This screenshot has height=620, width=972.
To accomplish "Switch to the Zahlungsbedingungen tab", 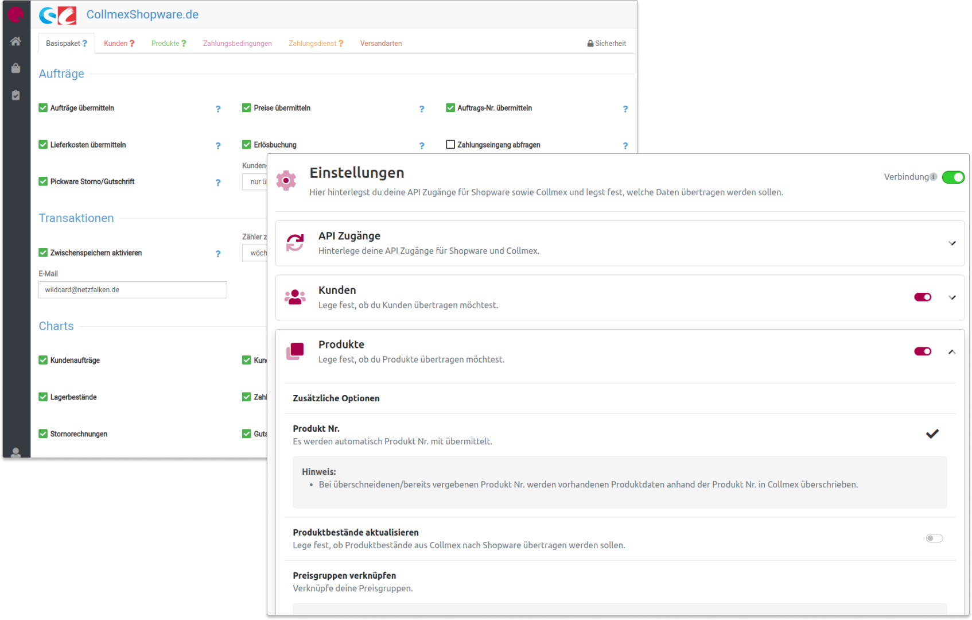I will coord(238,44).
